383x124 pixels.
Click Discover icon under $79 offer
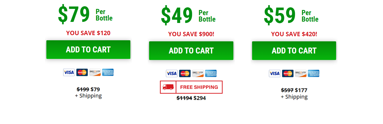coord(95,72)
